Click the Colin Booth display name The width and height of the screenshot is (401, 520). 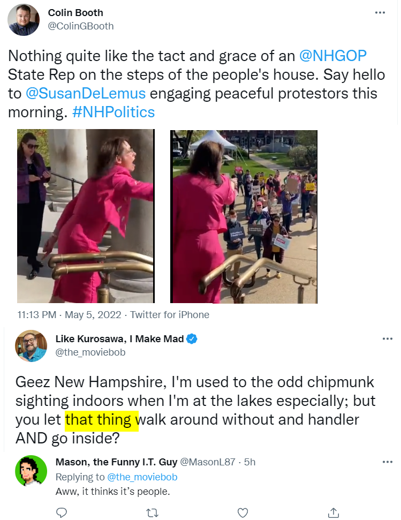pyautogui.click(x=75, y=13)
